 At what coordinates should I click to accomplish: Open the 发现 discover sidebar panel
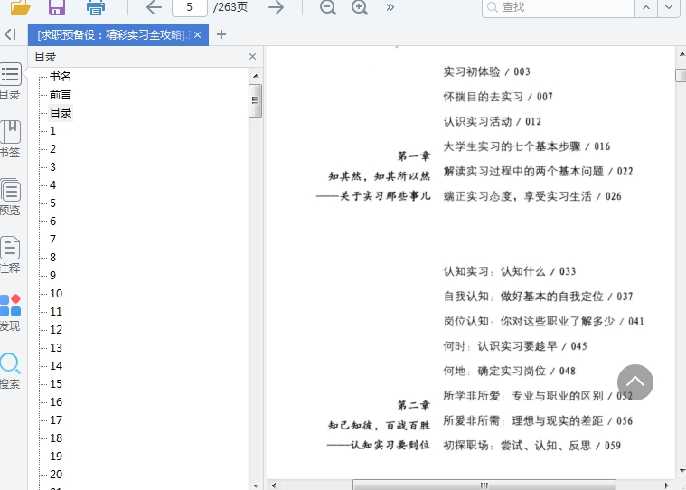10,313
